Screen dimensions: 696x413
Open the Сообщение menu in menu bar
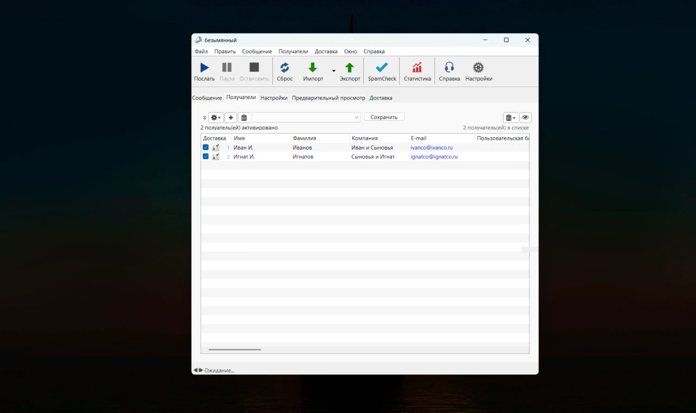point(257,51)
